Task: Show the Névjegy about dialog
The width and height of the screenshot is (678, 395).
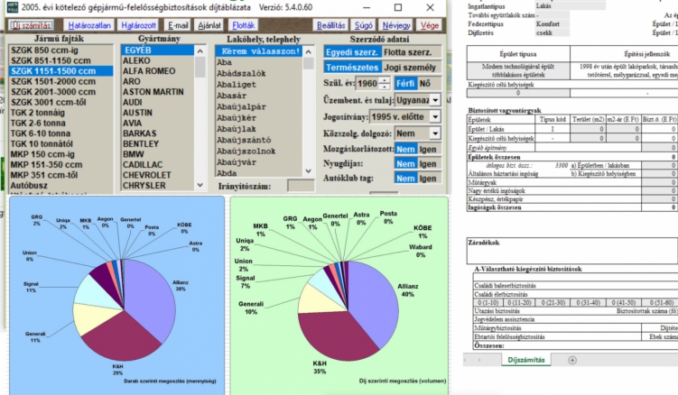Action: [396, 25]
